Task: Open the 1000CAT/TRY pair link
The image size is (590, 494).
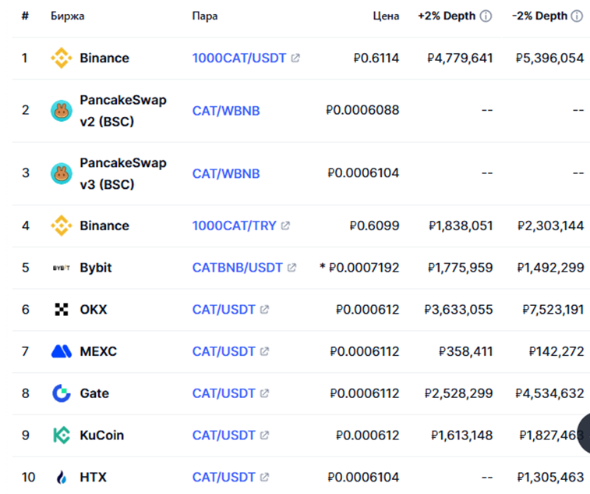Action: [x=234, y=226]
